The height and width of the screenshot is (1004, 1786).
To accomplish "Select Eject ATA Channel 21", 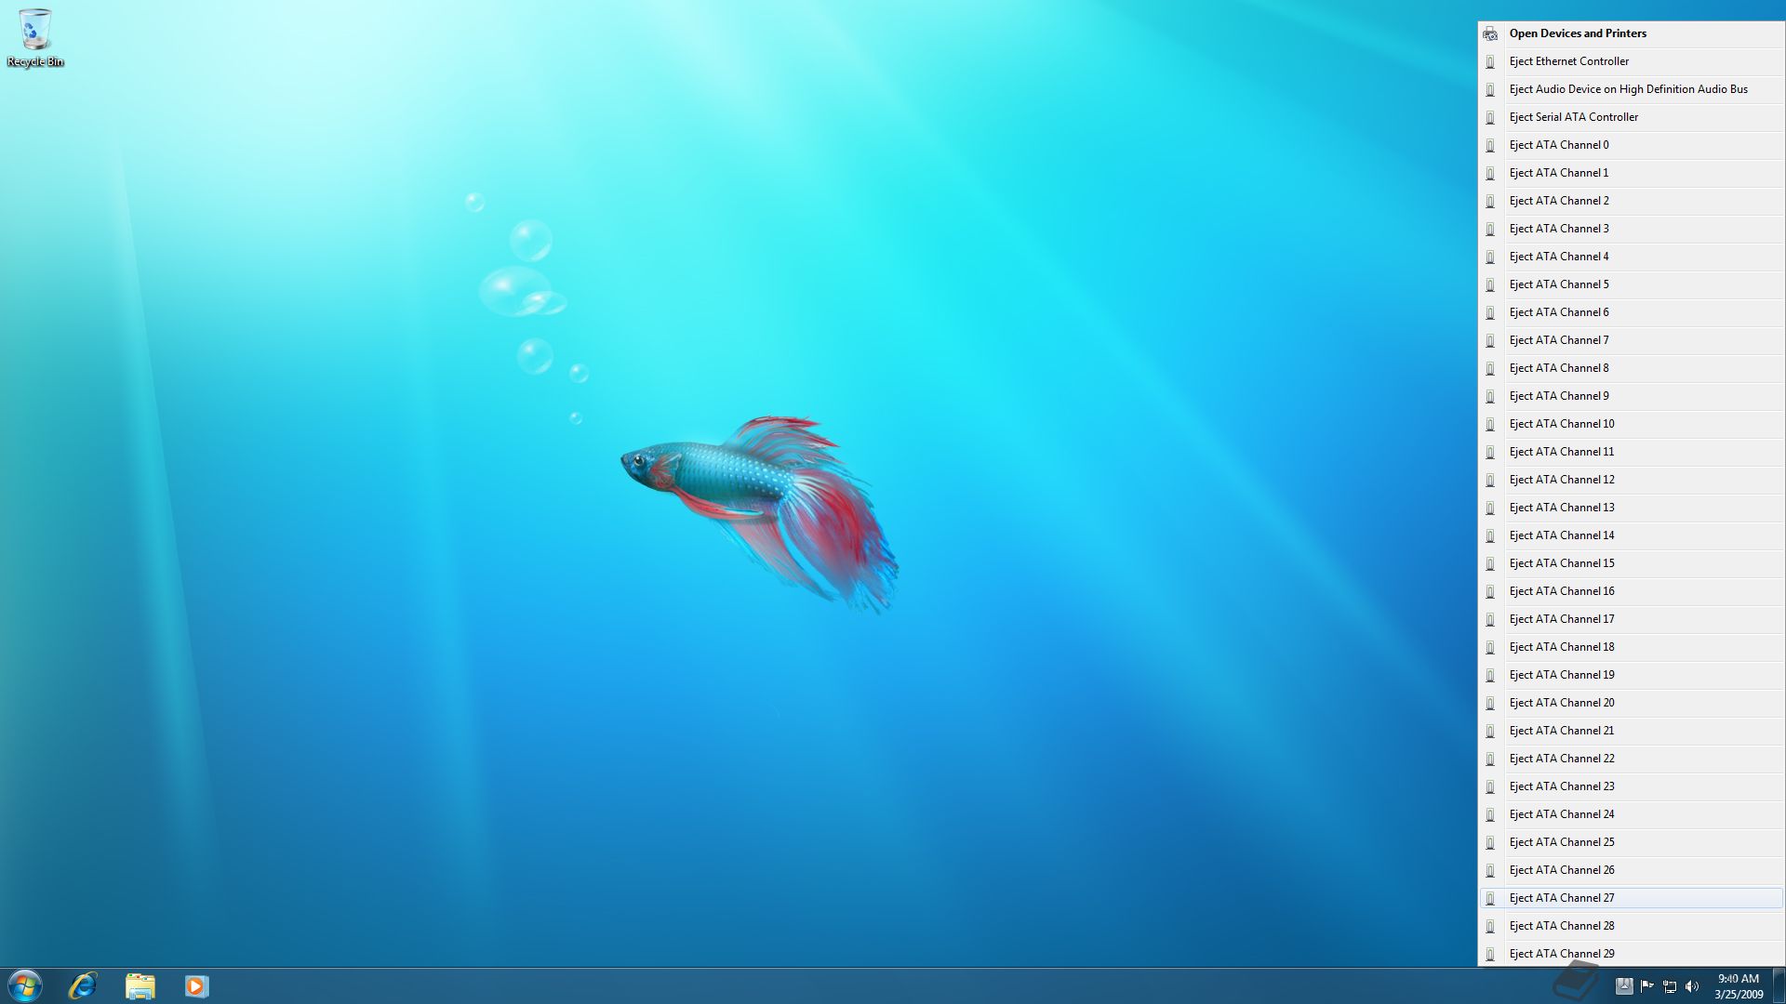I will (x=1631, y=731).
